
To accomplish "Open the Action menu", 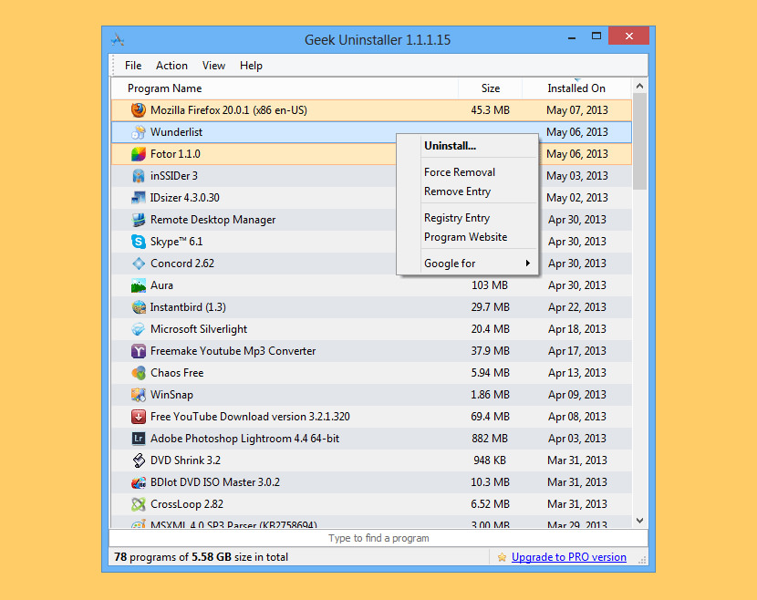I will [x=171, y=66].
